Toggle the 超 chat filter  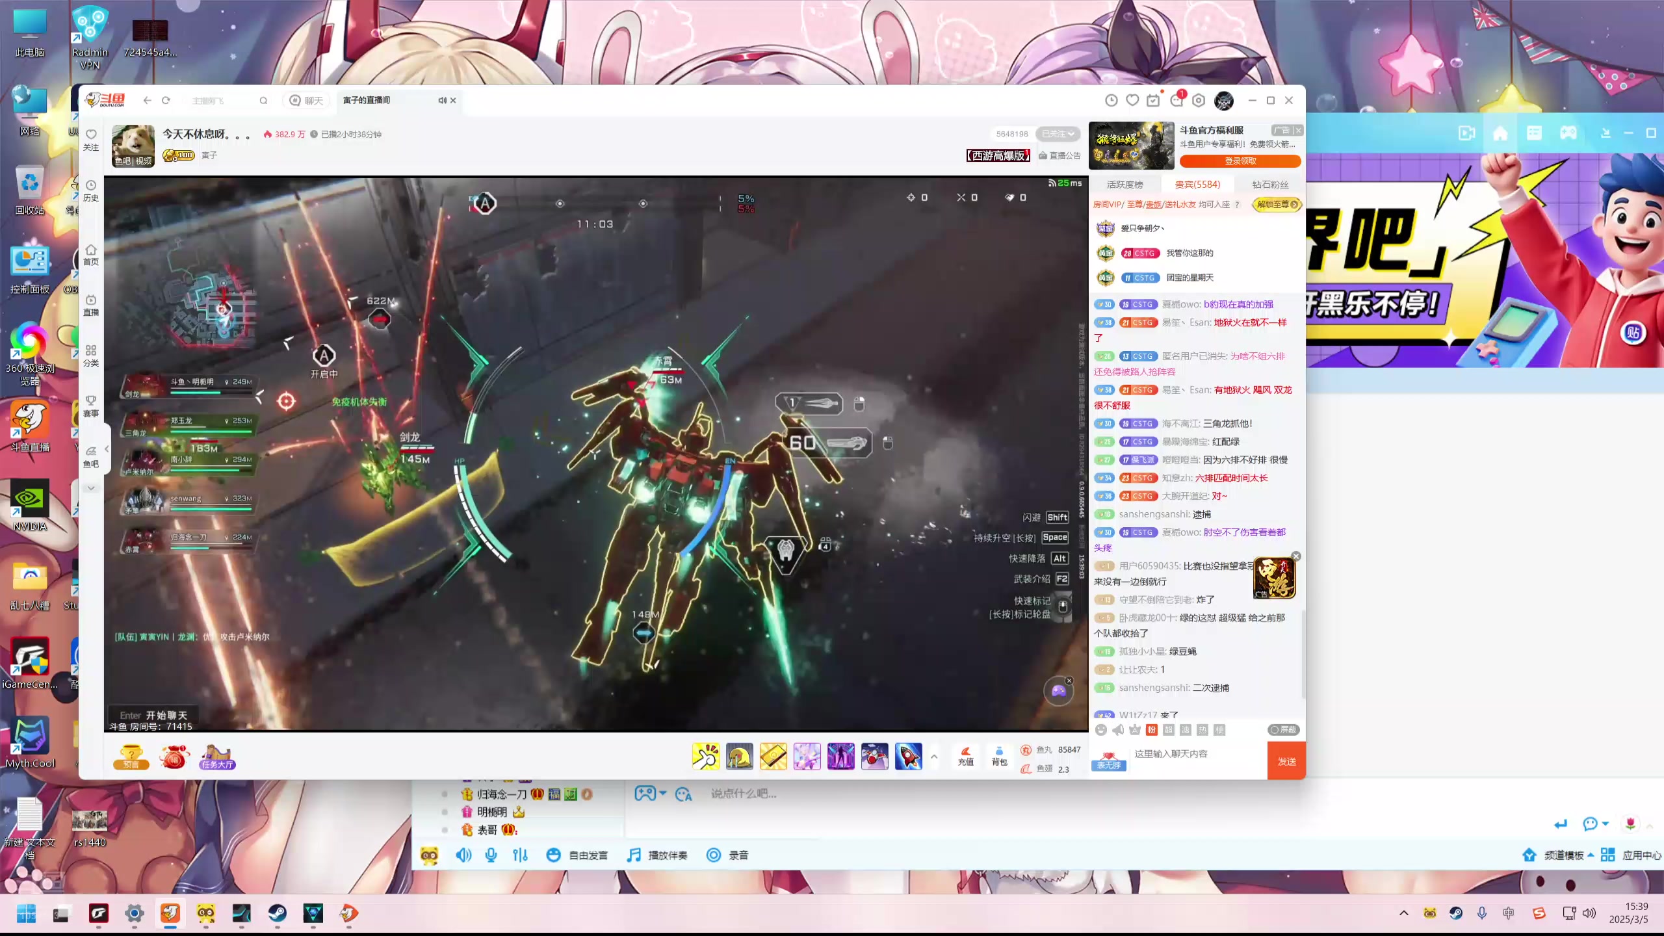point(1169,730)
